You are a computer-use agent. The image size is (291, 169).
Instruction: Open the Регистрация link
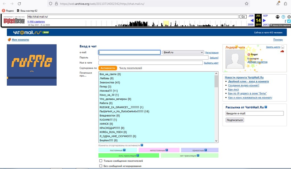click(x=212, y=52)
